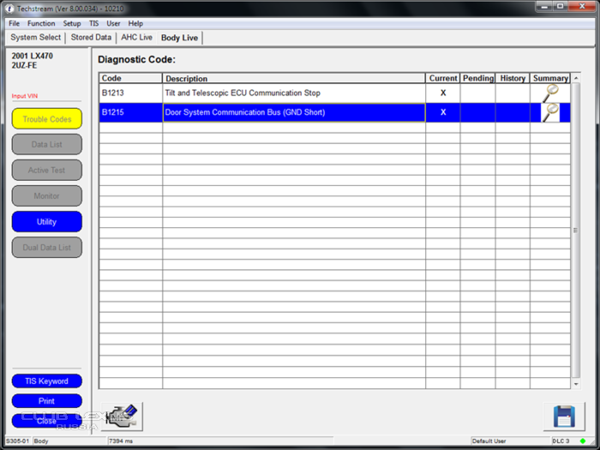Click the Techstream title bar icon
Viewport: 600px width, 450px height.
coord(9,8)
